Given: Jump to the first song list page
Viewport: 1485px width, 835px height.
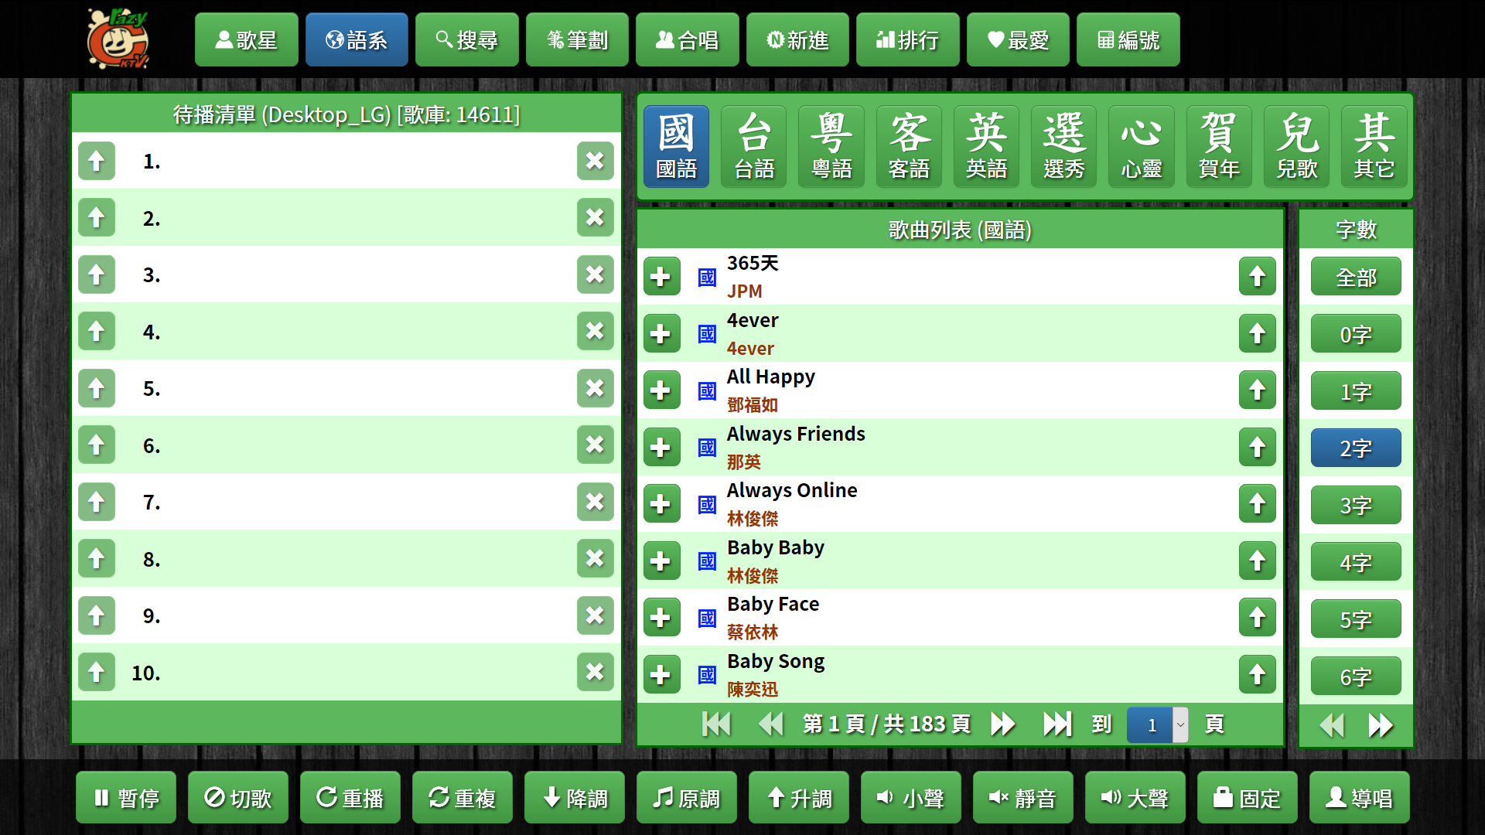Looking at the screenshot, I should point(716,724).
